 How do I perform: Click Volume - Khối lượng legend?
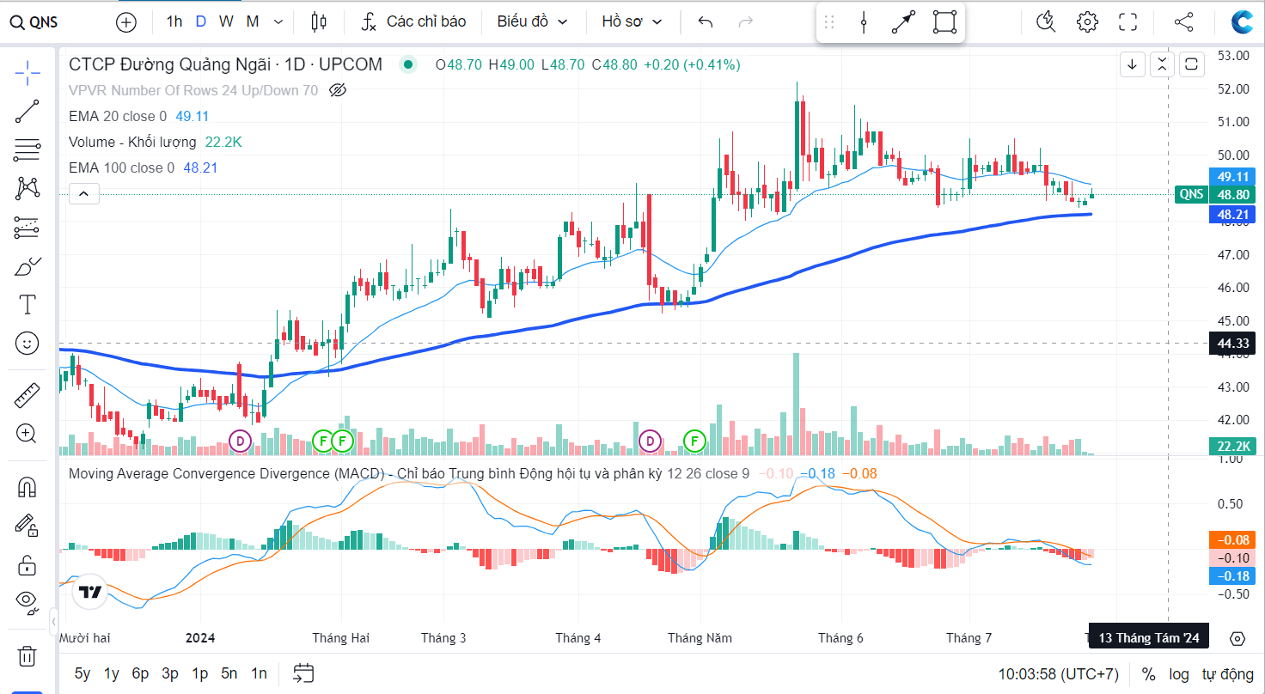132,142
